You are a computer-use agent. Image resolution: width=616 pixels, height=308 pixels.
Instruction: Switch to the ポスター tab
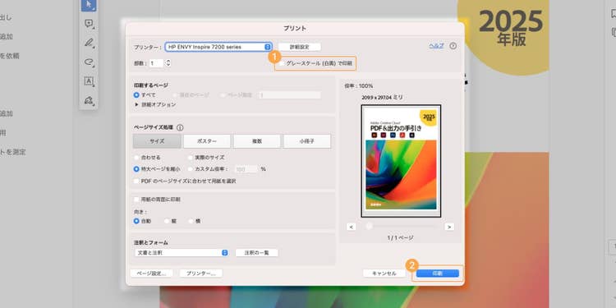[x=207, y=141]
